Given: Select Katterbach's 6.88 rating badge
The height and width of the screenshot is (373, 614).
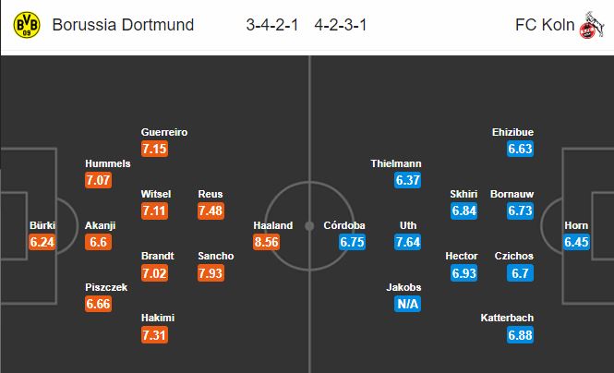Looking at the screenshot, I should coord(520,335).
